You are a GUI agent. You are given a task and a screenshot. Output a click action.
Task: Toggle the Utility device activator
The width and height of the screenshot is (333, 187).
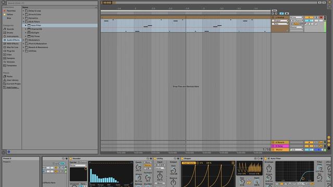click(155, 158)
